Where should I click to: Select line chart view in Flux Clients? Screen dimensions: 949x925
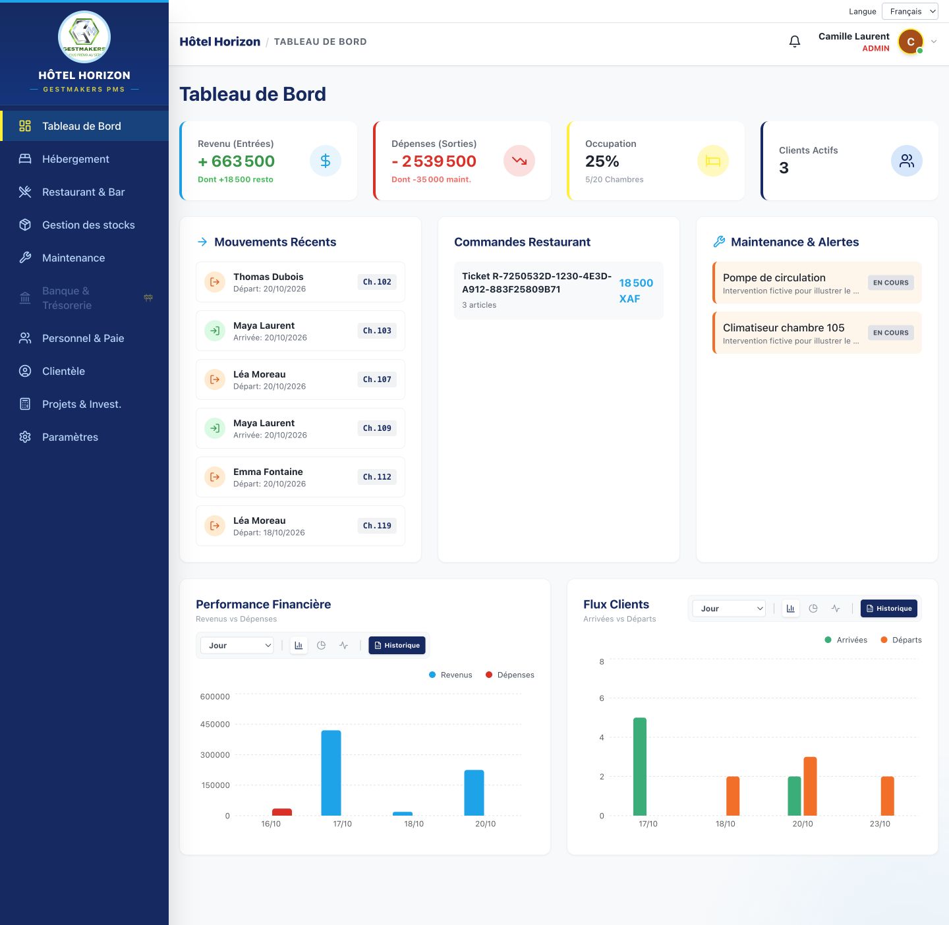click(x=836, y=609)
